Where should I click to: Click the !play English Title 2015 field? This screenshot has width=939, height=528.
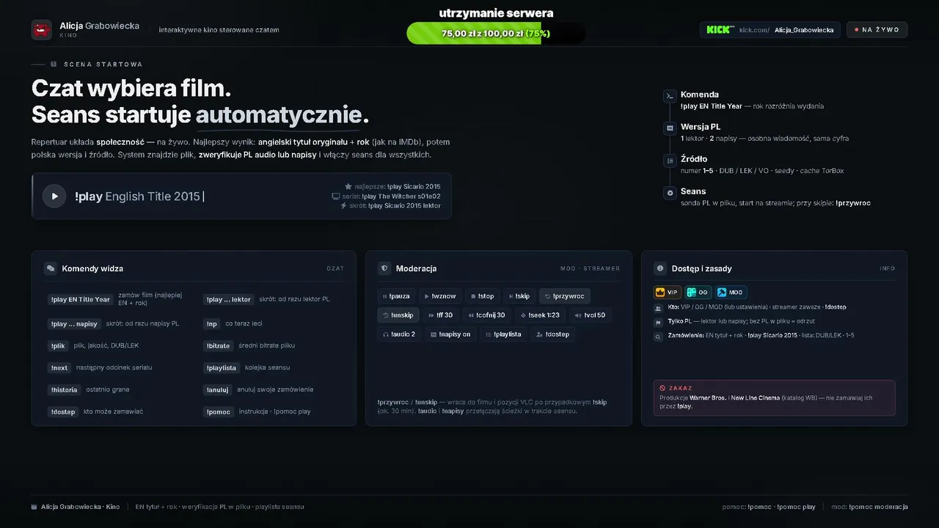point(241,196)
